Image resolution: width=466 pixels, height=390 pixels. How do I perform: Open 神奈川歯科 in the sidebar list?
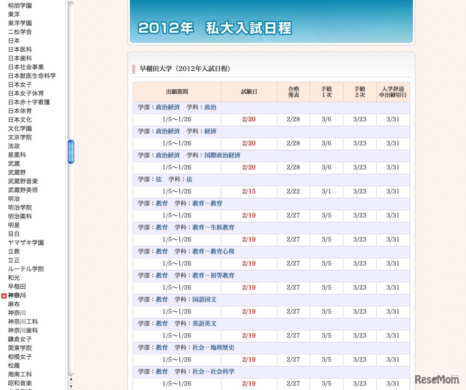(23, 330)
